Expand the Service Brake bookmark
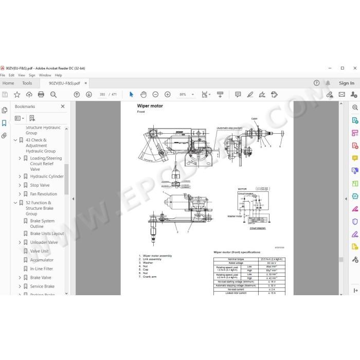 (x=20, y=286)
